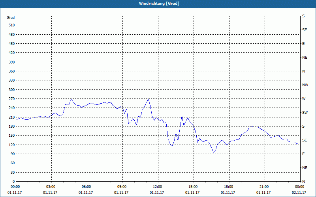The height and width of the screenshot is (197, 316).
Task: Click the '21:00' time axis label
Action: pyautogui.click(x=265, y=187)
